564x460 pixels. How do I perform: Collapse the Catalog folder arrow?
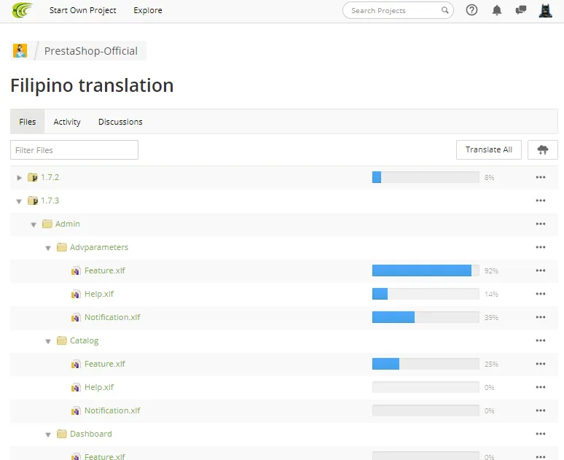tap(48, 341)
